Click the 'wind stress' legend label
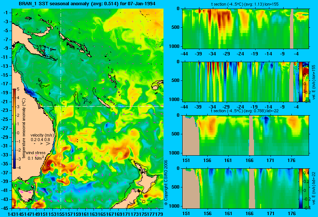The image size is (318, 217). coord(36,153)
